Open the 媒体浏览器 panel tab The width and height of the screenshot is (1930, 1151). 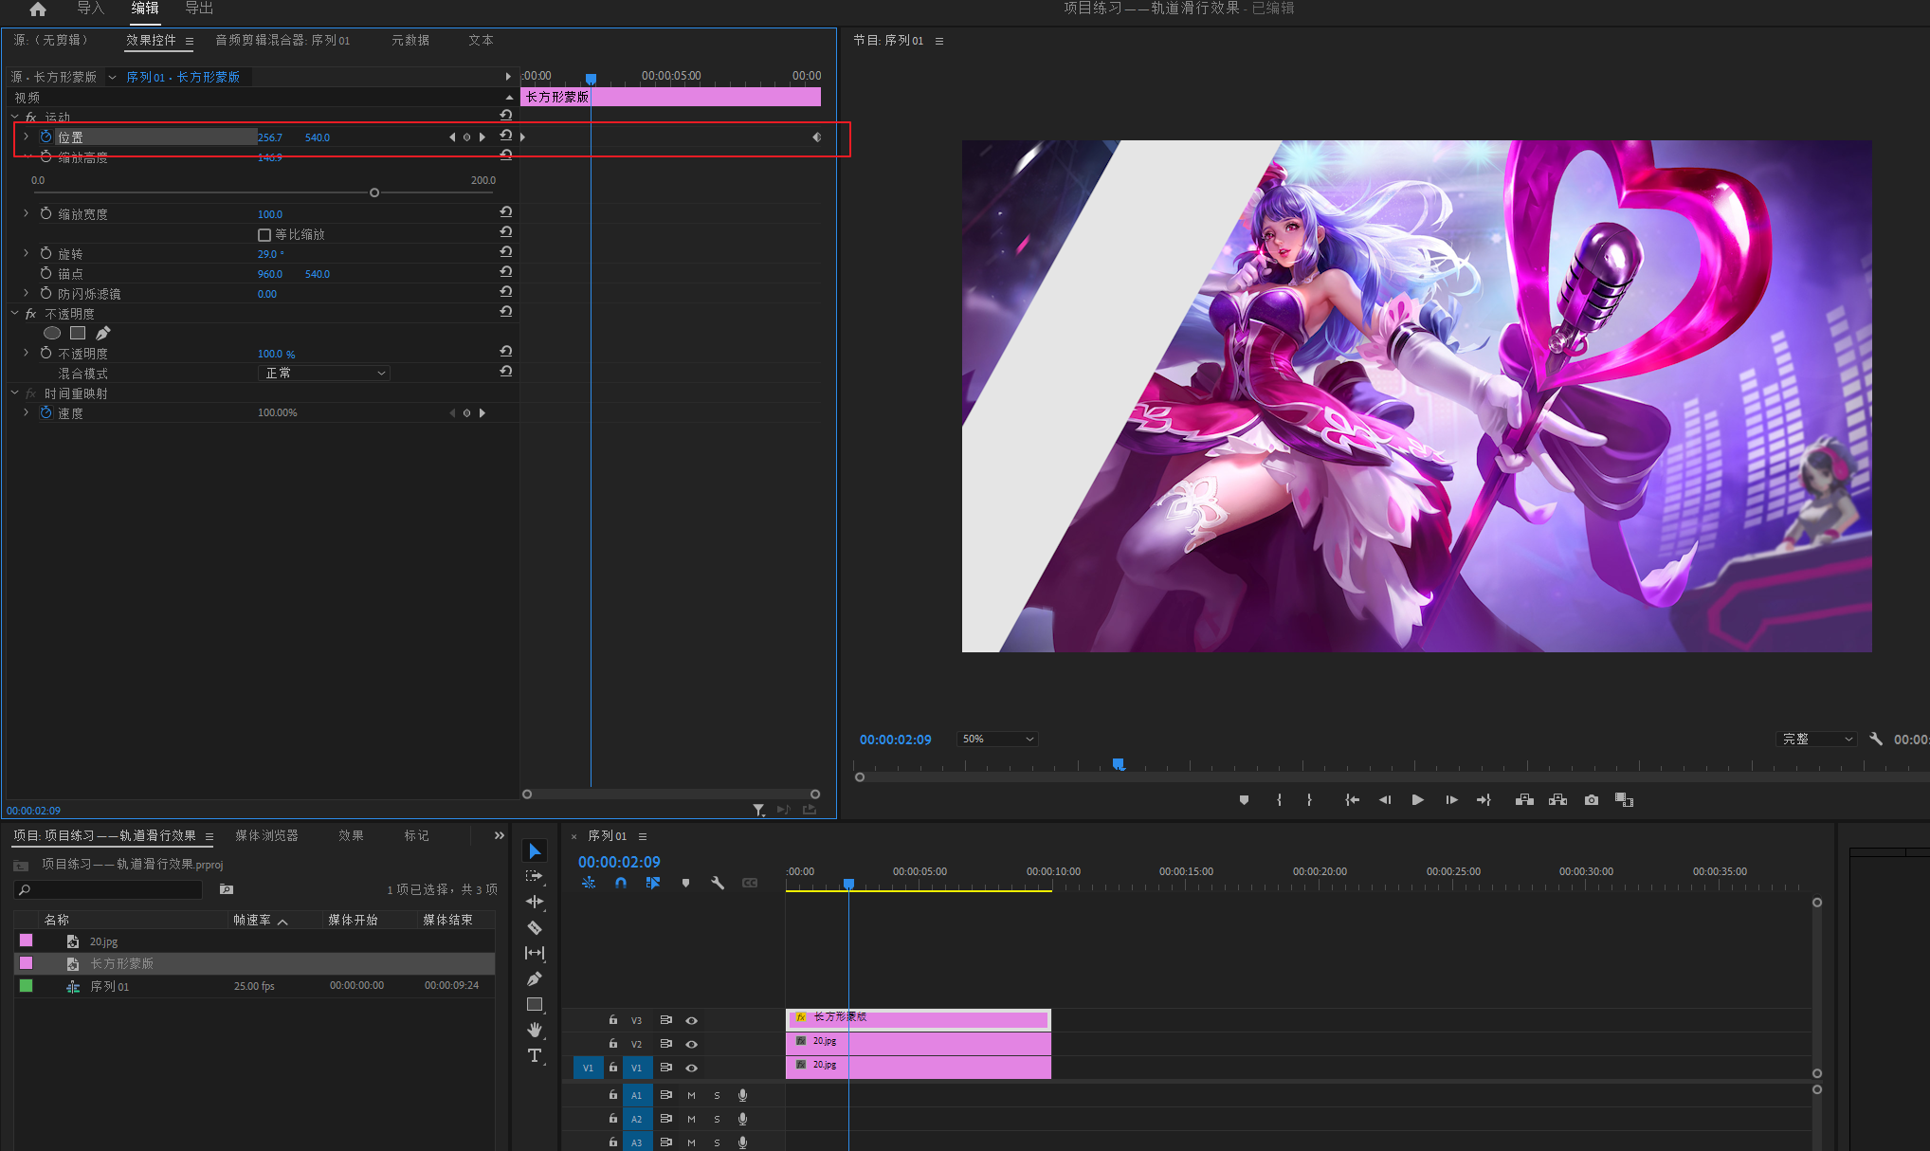click(266, 835)
